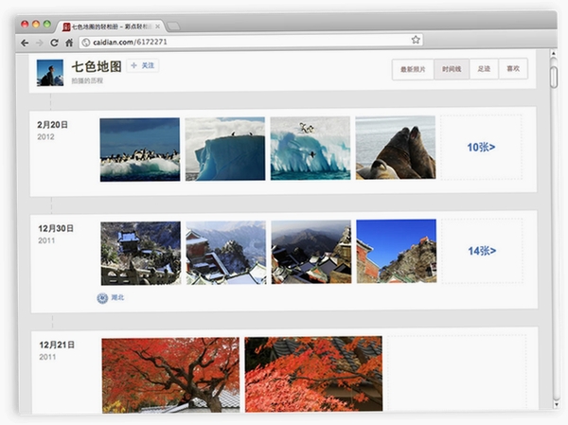The height and width of the screenshot is (425, 568).
Task: Open blue sky cliff building photo
Action: click(x=397, y=251)
